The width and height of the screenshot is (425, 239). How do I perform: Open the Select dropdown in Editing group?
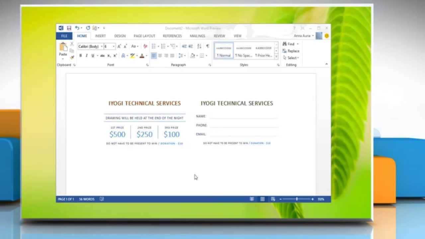[x=291, y=58]
